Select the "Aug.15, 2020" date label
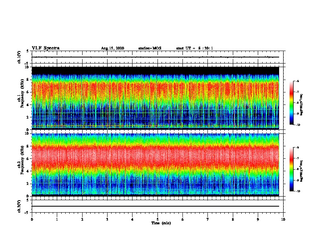Viewport: 319px width, 246px height. coord(112,48)
